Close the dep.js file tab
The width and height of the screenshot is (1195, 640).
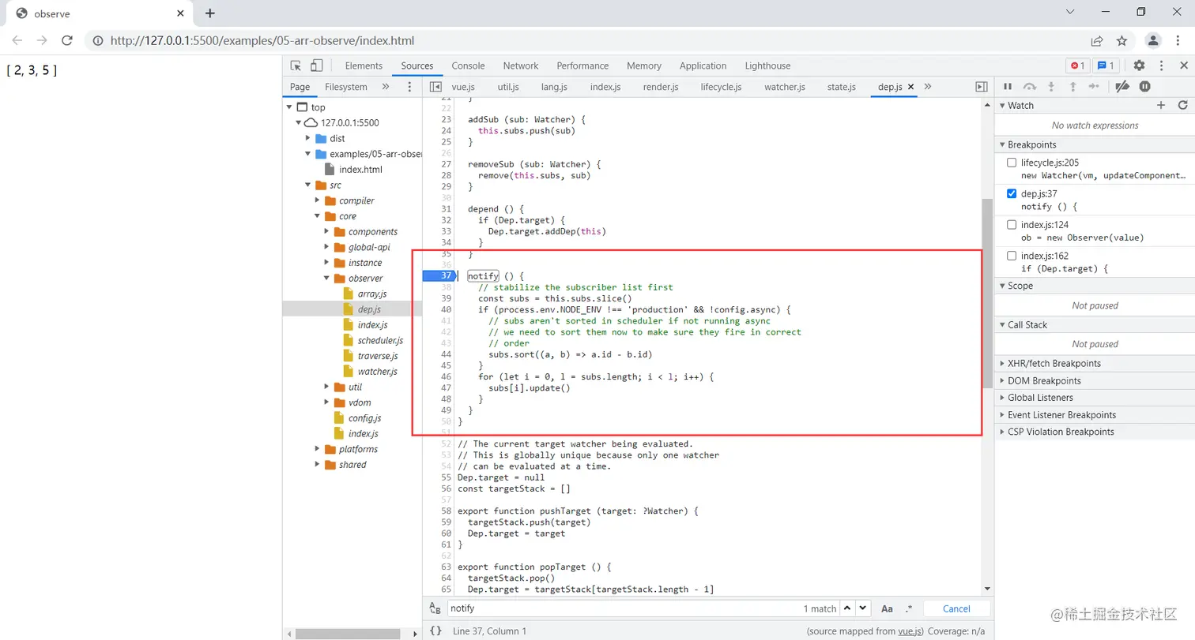point(911,87)
